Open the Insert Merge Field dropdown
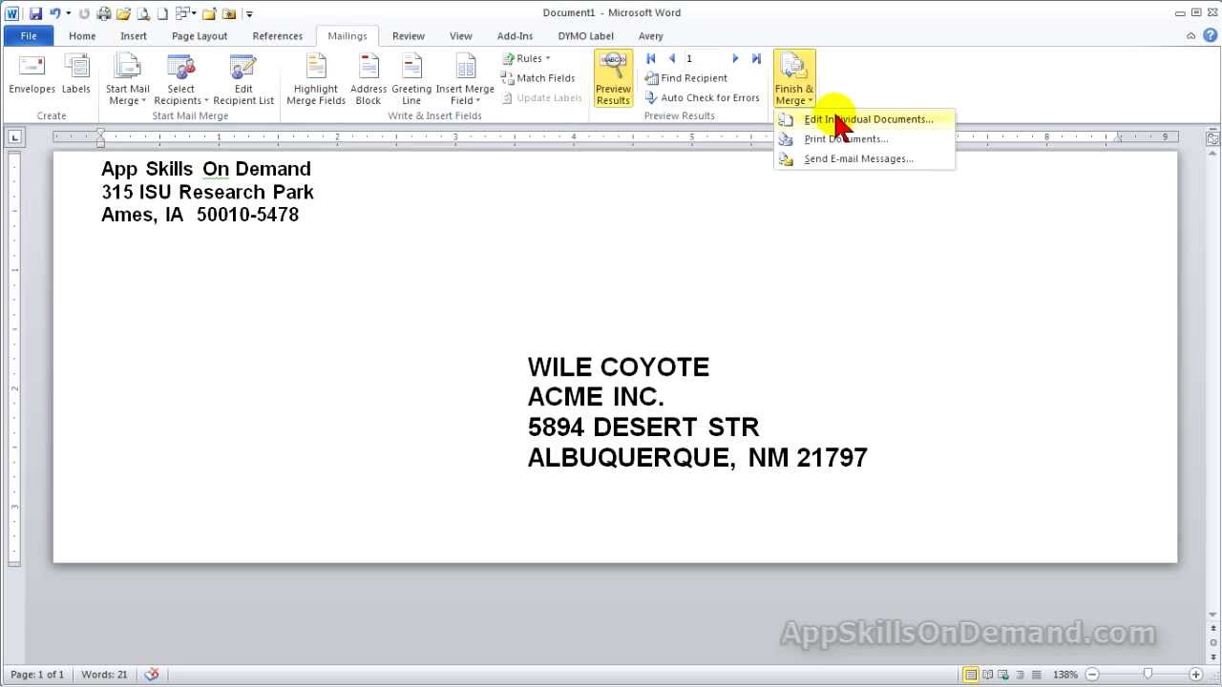1222x687 pixels. click(x=465, y=78)
